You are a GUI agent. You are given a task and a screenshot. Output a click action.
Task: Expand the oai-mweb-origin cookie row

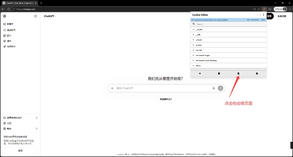(x=229, y=55)
